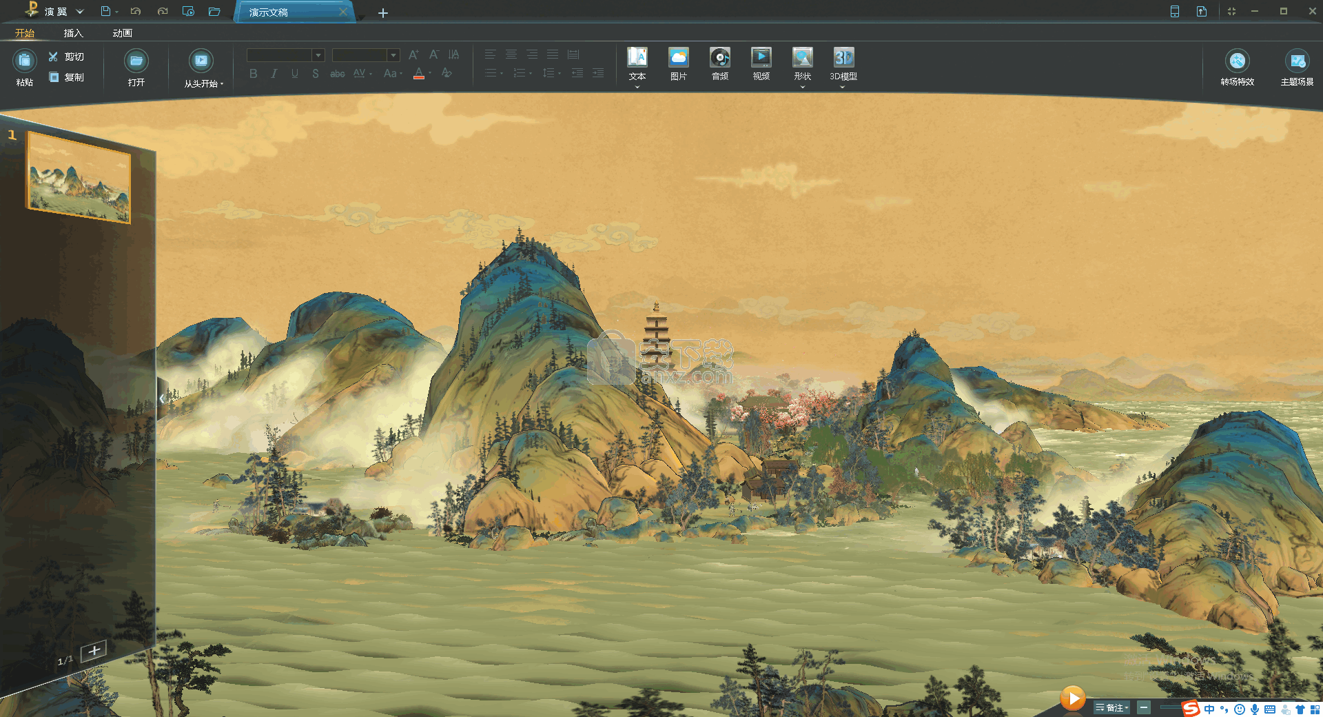Click the zoom slider track
The width and height of the screenshot is (1323, 717).
point(1170,707)
